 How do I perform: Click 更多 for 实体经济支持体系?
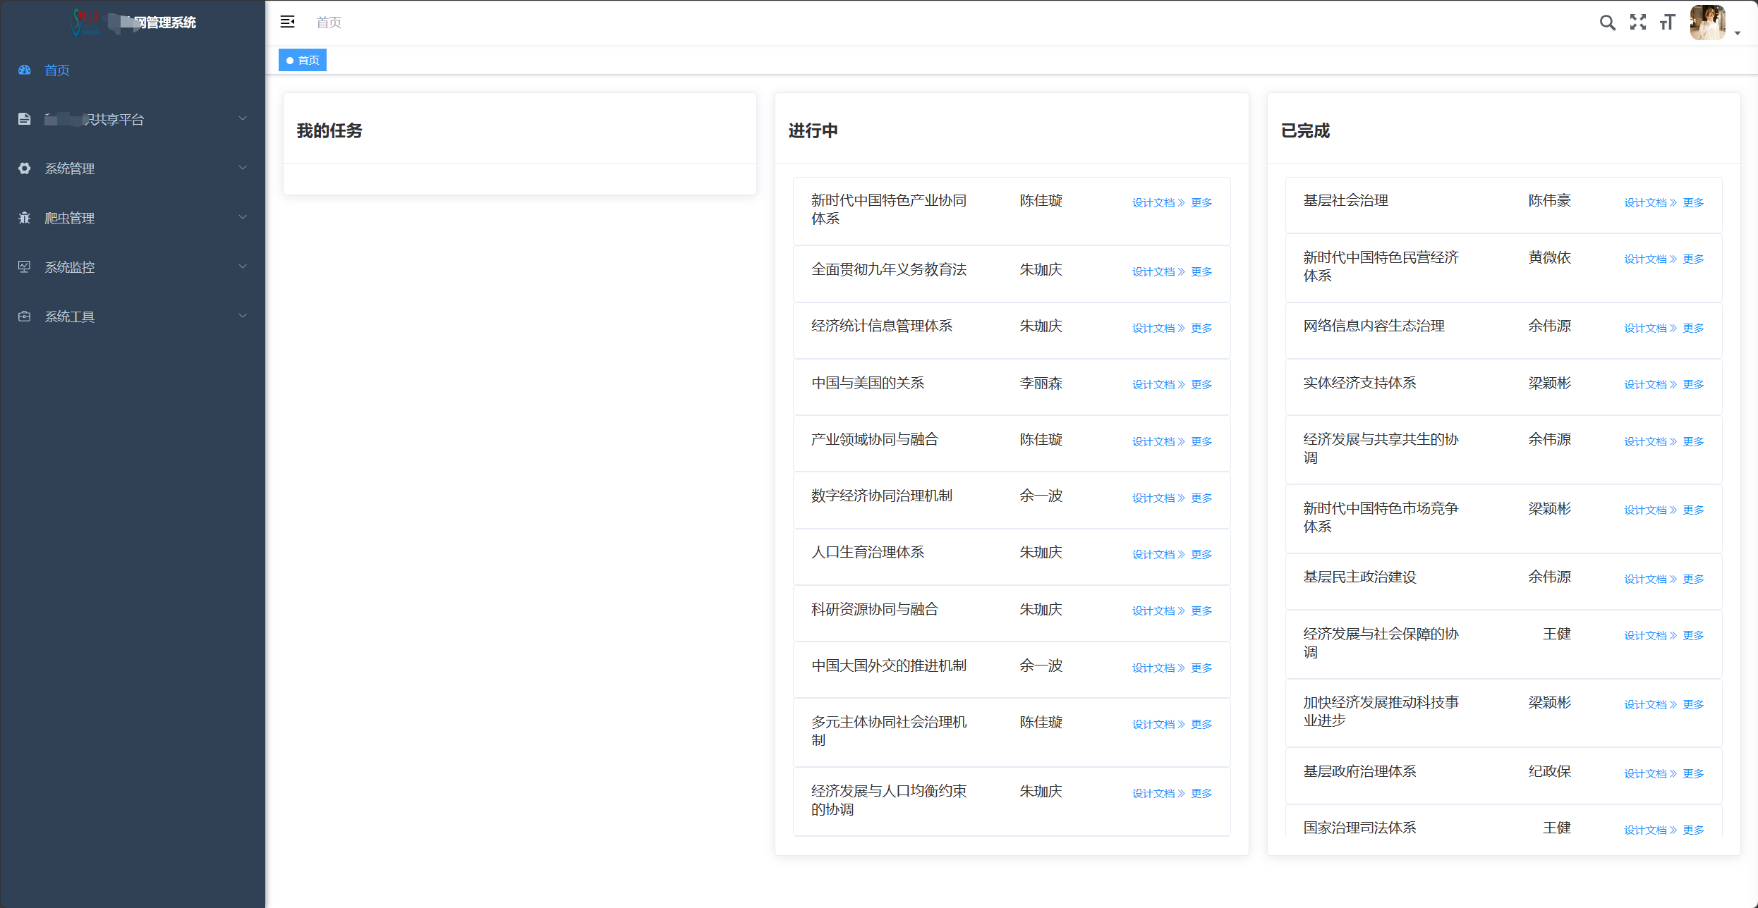point(1693,384)
